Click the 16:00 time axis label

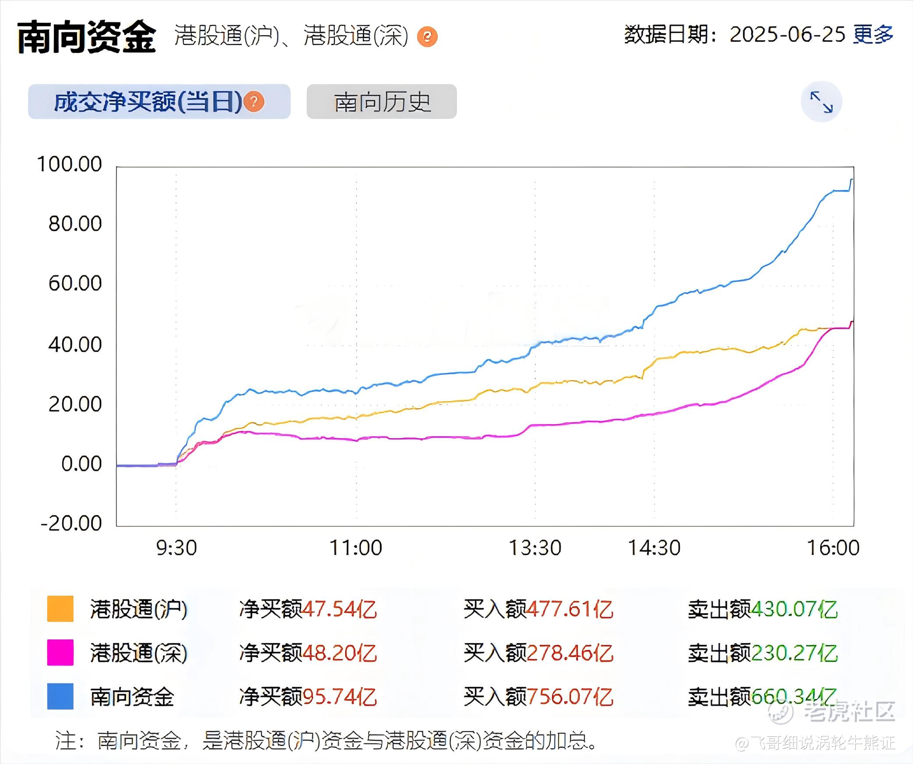pos(833,548)
